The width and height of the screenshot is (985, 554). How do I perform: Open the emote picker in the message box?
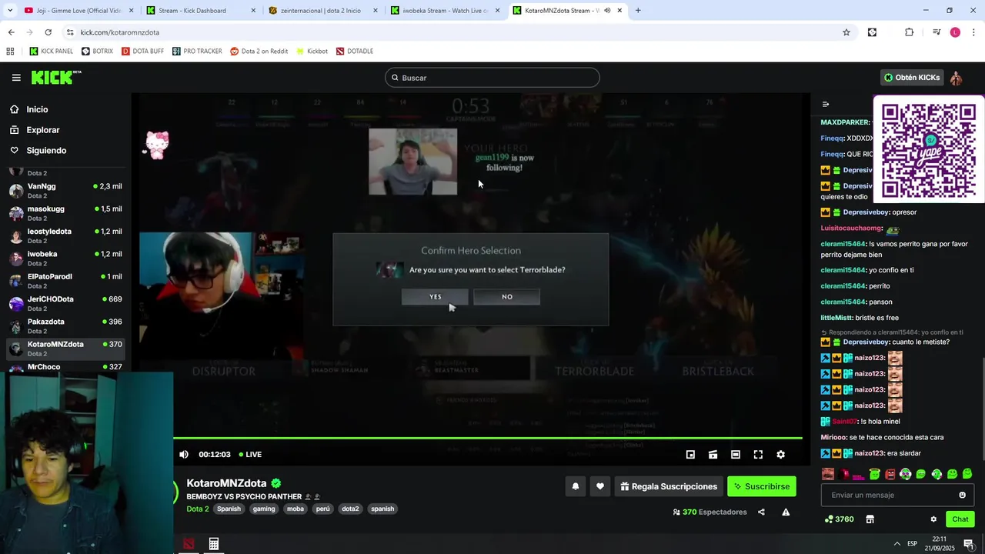(962, 495)
